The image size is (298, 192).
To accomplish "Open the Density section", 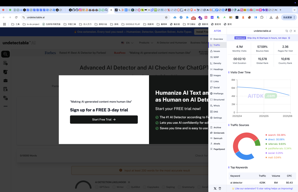I will (215, 63).
